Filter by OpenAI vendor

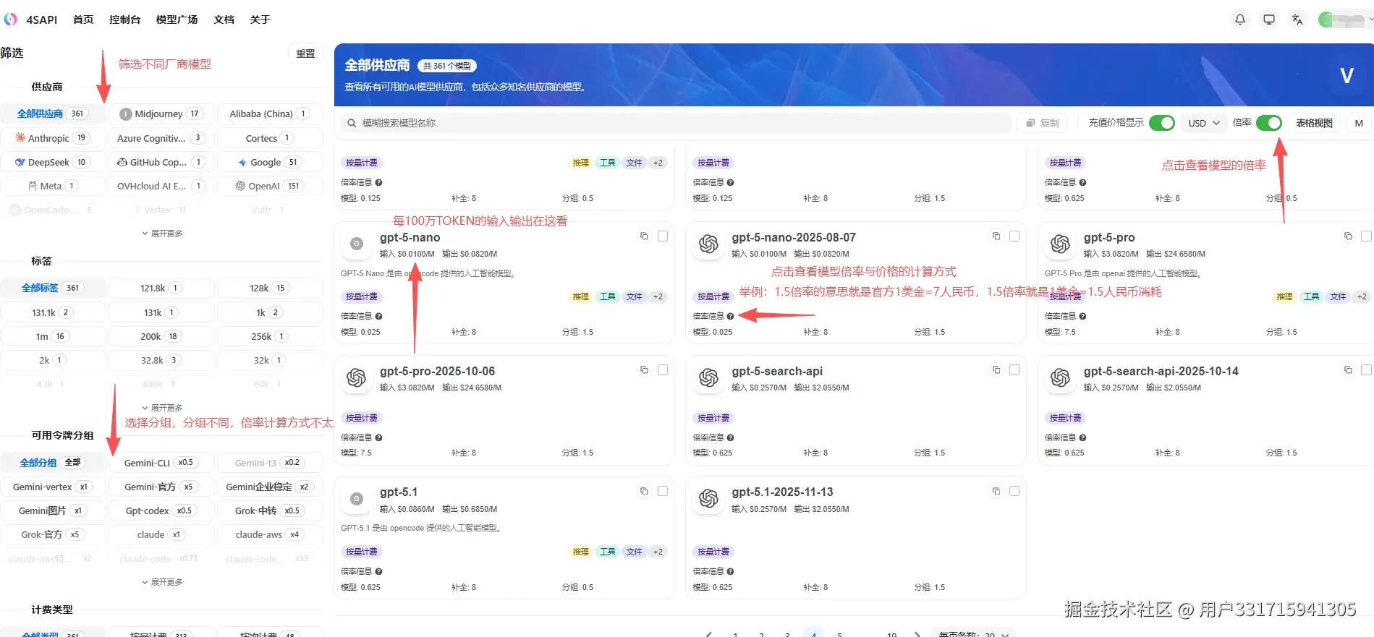tap(269, 186)
